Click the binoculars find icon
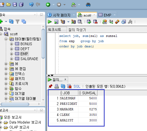This screenshot has height=131, width=147. pos(88,5)
